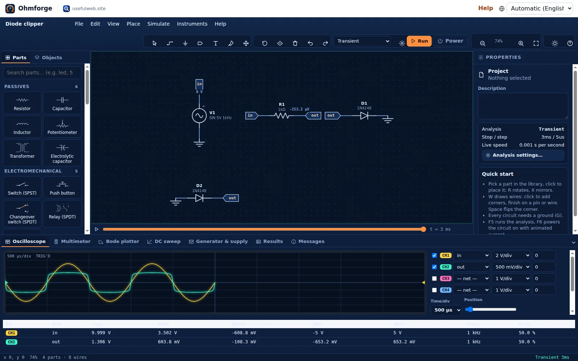Click the rotate icon in toolbar
This screenshot has width=578, height=361.
point(264,43)
